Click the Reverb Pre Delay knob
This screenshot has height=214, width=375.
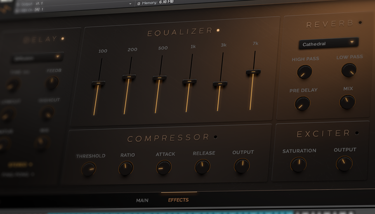302,104
